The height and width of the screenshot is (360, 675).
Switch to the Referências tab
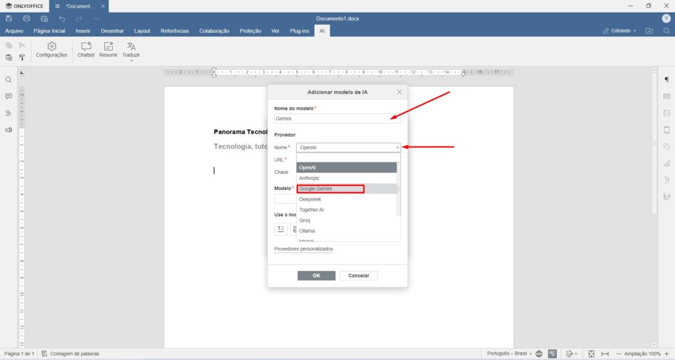[175, 31]
